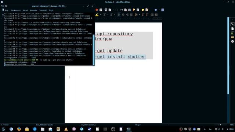Open OBS Studio from the taskbar
Viewport: 235px width, 132px height.
(x=113, y=129)
